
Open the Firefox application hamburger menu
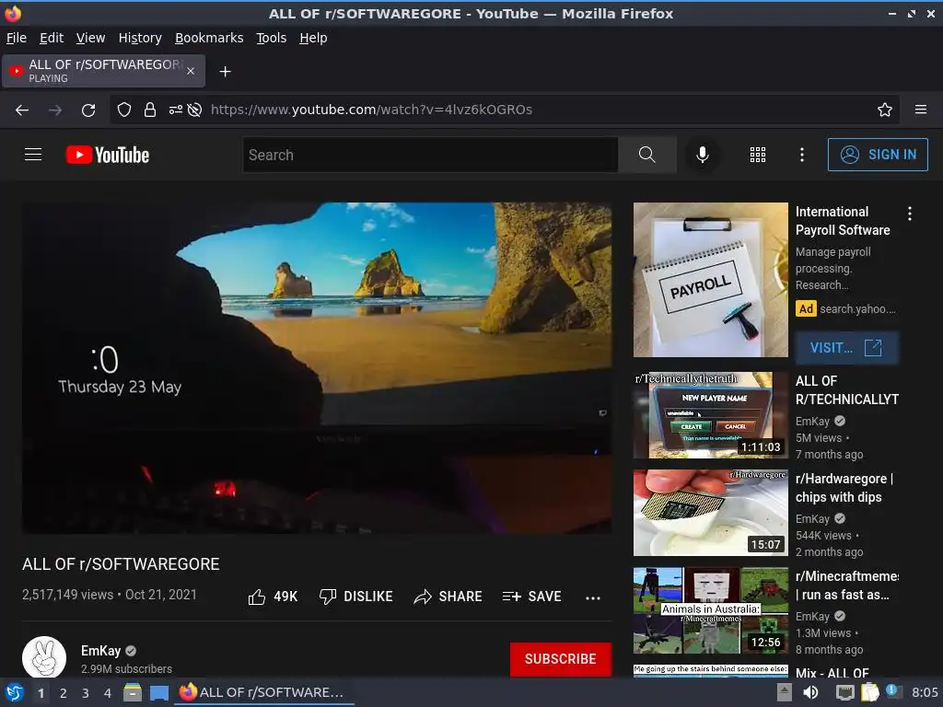tap(921, 110)
